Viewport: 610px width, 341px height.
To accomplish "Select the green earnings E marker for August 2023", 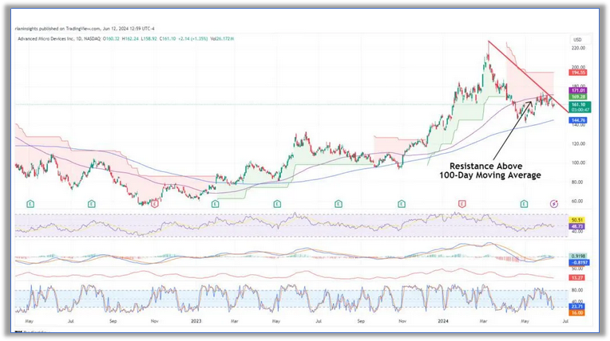I will pyautogui.click(x=339, y=204).
